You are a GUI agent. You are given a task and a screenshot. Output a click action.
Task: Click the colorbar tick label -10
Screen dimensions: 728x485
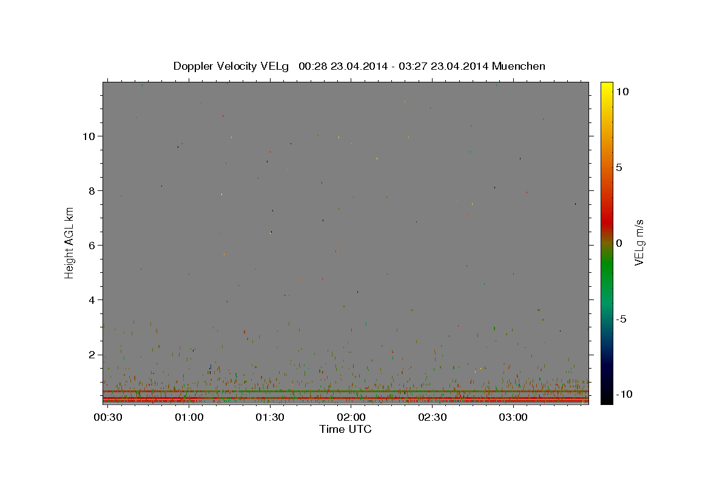point(625,394)
